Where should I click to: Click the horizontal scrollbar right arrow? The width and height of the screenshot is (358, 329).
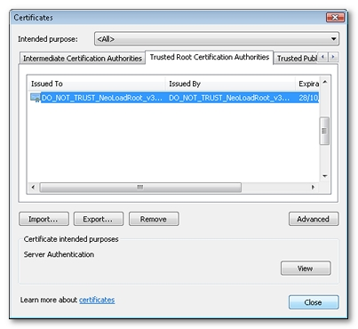[x=313, y=187]
